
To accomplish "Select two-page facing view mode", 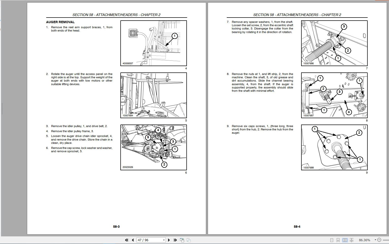I will click(x=345, y=240).
